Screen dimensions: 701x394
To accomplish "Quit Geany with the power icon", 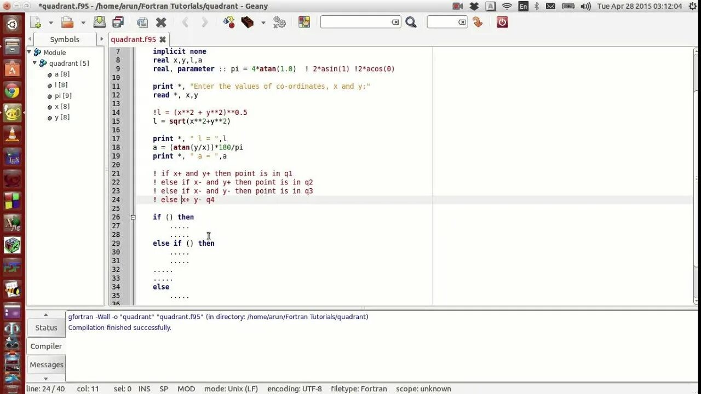I will 502,22.
